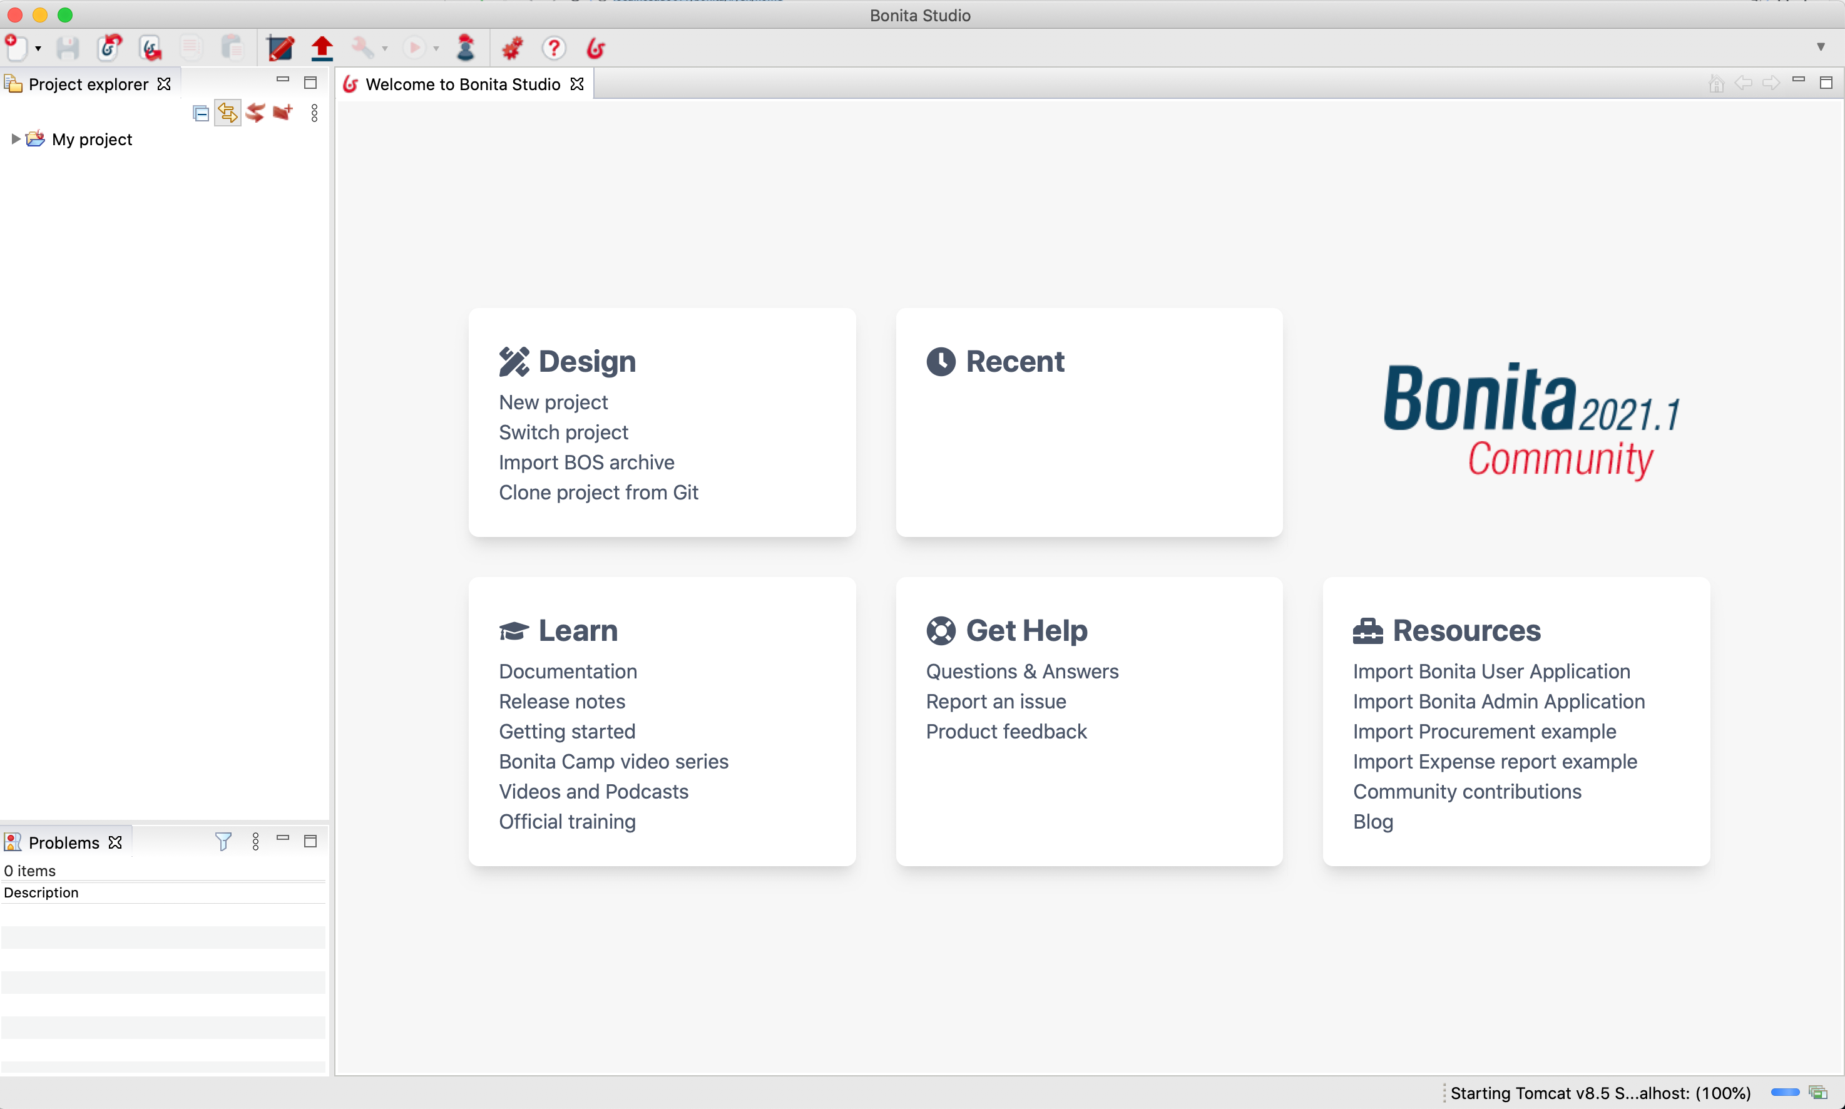1845x1109 pixels.
Task: Click the Bonita logo icon in toolbar
Action: 596,48
